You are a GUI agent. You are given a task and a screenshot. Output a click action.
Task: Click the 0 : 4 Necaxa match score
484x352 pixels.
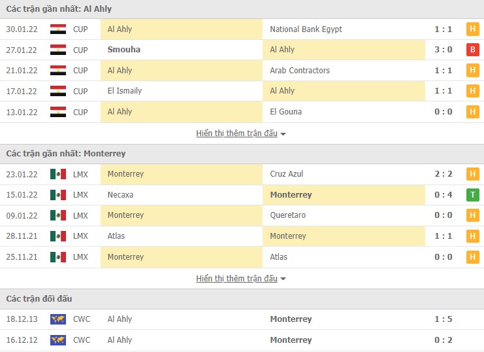444,195
